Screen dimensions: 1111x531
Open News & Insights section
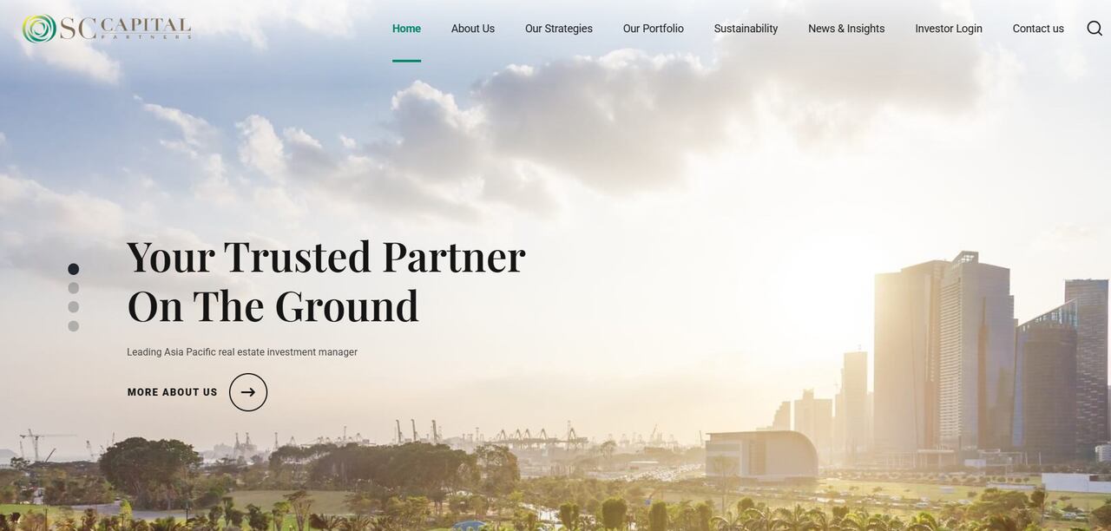coord(846,29)
